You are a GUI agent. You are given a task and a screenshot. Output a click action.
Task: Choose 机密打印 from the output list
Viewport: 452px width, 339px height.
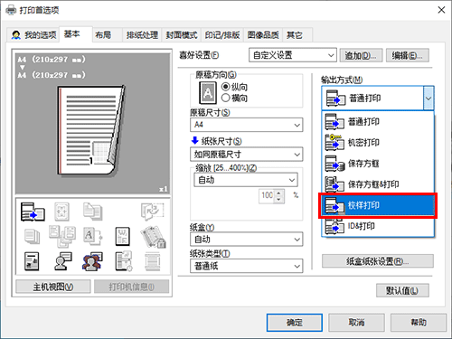click(x=378, y=143)
